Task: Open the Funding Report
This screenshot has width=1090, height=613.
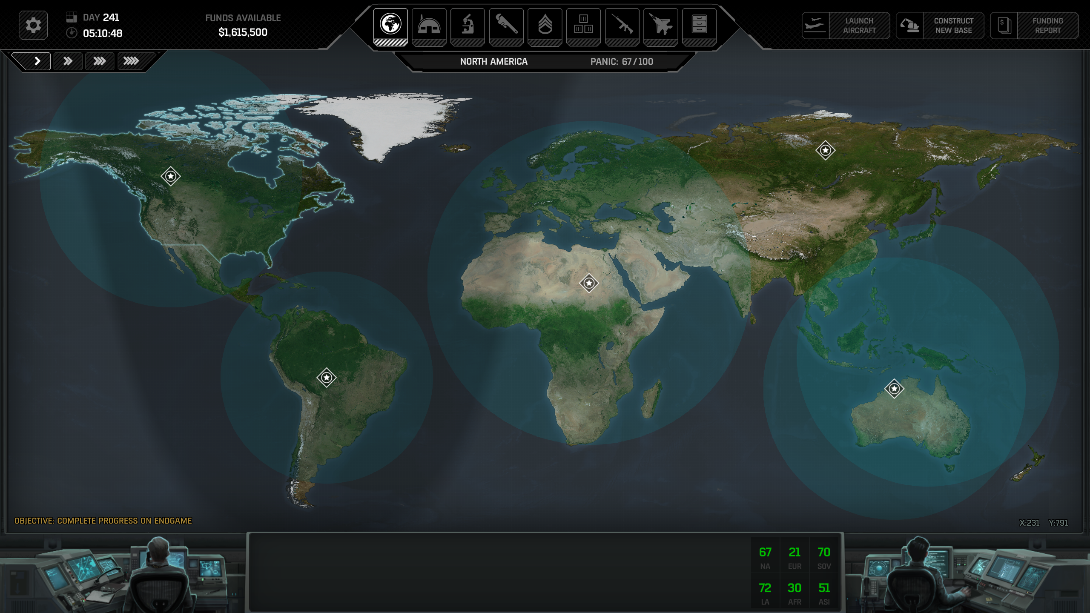Action: 1034,26
